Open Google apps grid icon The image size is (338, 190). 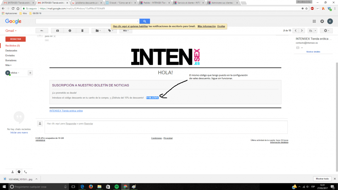click(314, 21)
